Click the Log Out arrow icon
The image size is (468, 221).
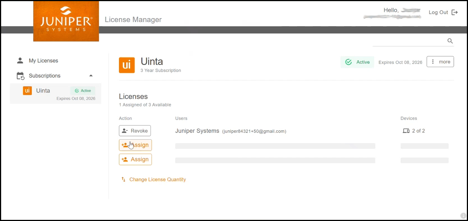455,12
